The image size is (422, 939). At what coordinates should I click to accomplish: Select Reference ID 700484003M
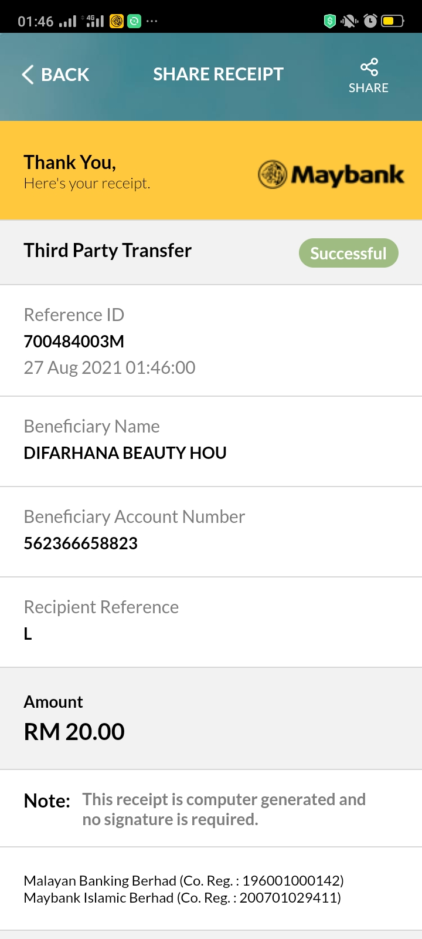[74, 341]
